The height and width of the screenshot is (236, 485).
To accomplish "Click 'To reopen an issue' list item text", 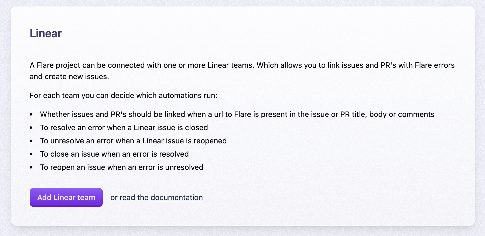I will (x=122, y=167).
